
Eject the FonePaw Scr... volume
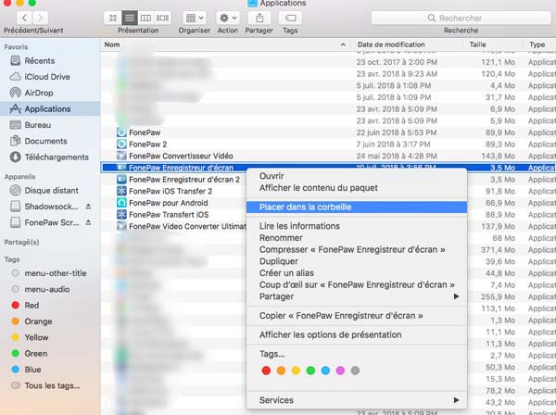(88, 222)
